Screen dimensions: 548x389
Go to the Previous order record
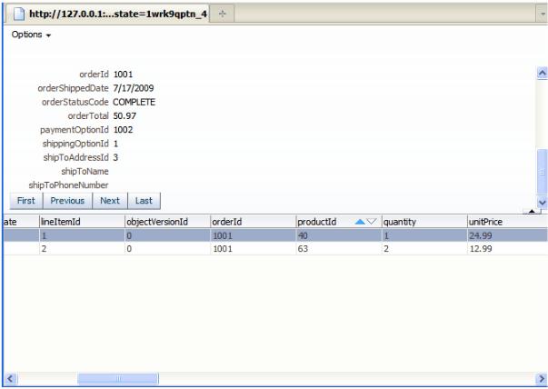tap(67, 201)
